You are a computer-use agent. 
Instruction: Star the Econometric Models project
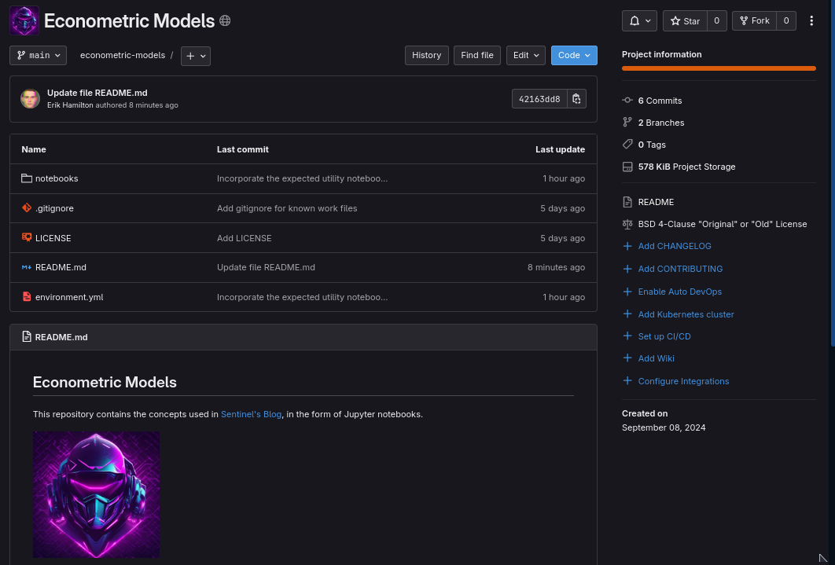(x=686, y=21)
